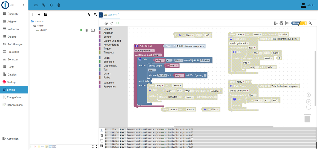
Task: Click the checkered flag icon
Action: tap(287, 23)
